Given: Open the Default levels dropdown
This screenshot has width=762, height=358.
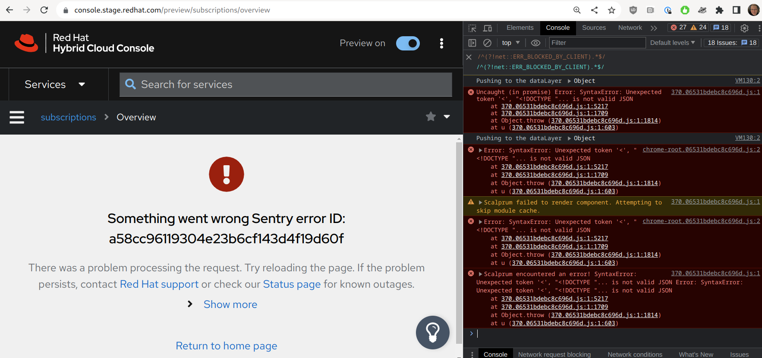Looking at the screenshot, I should point(672,43).
